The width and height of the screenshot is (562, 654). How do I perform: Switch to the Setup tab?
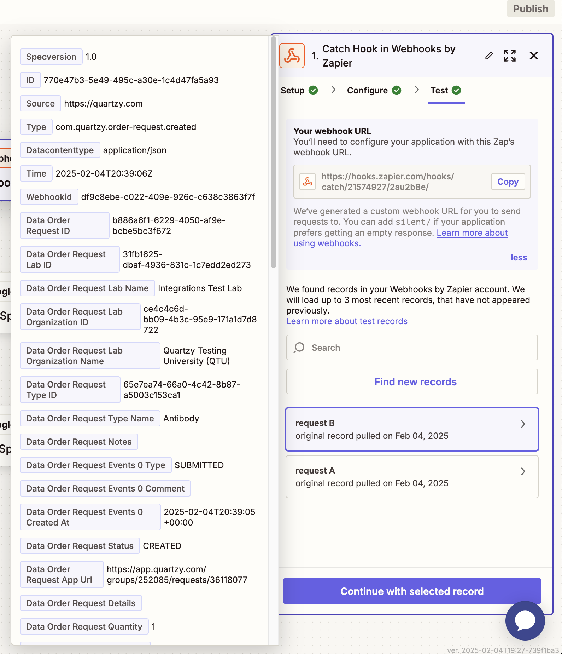tap(299, 90)
